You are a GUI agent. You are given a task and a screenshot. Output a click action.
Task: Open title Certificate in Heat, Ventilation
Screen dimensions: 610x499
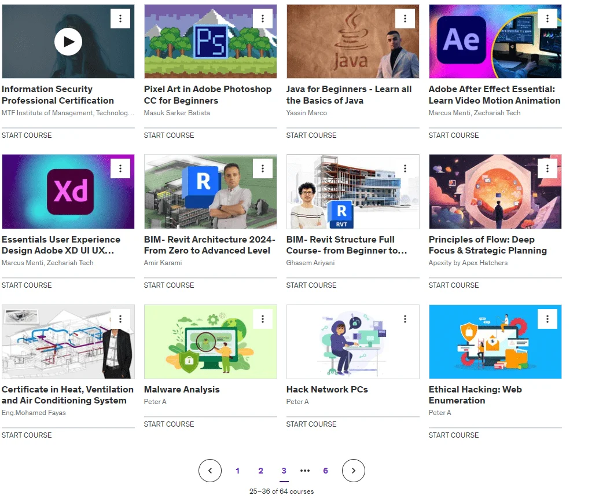tap(68, 395)
